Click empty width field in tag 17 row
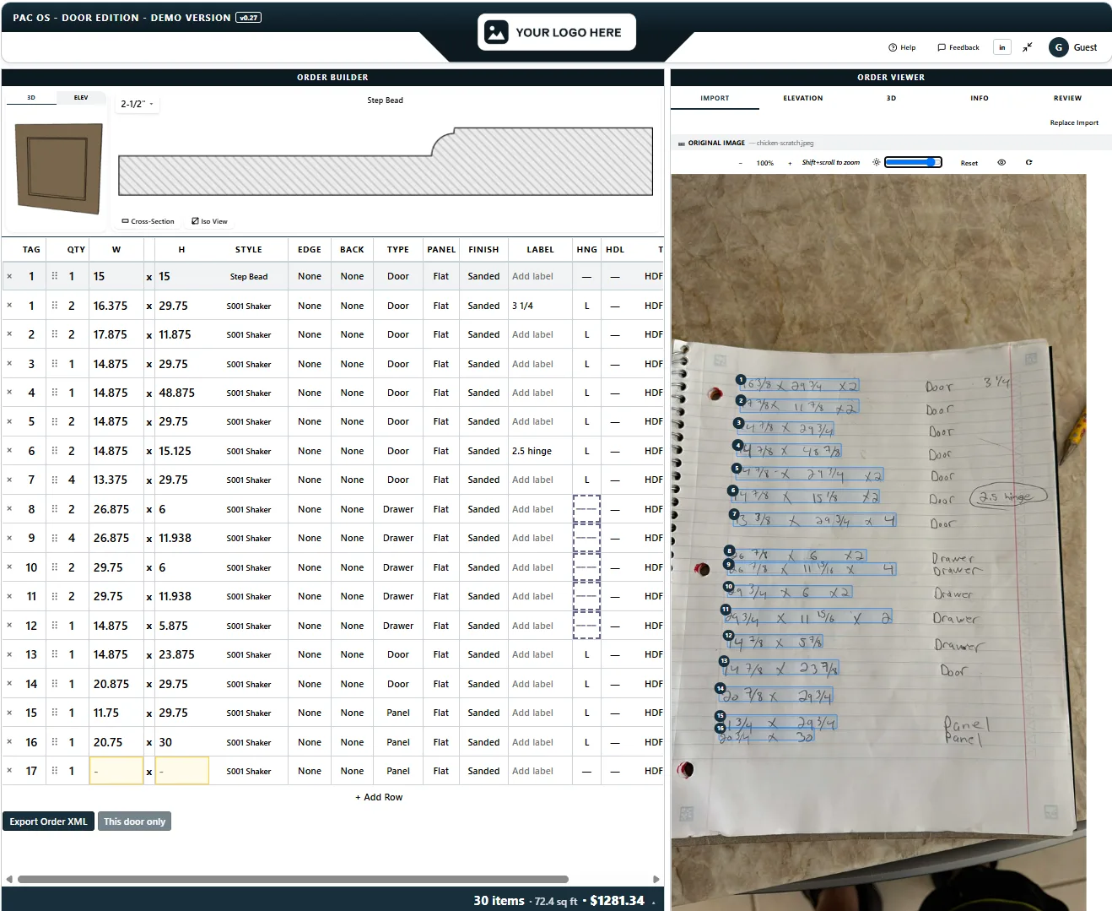 click(116, 771)
